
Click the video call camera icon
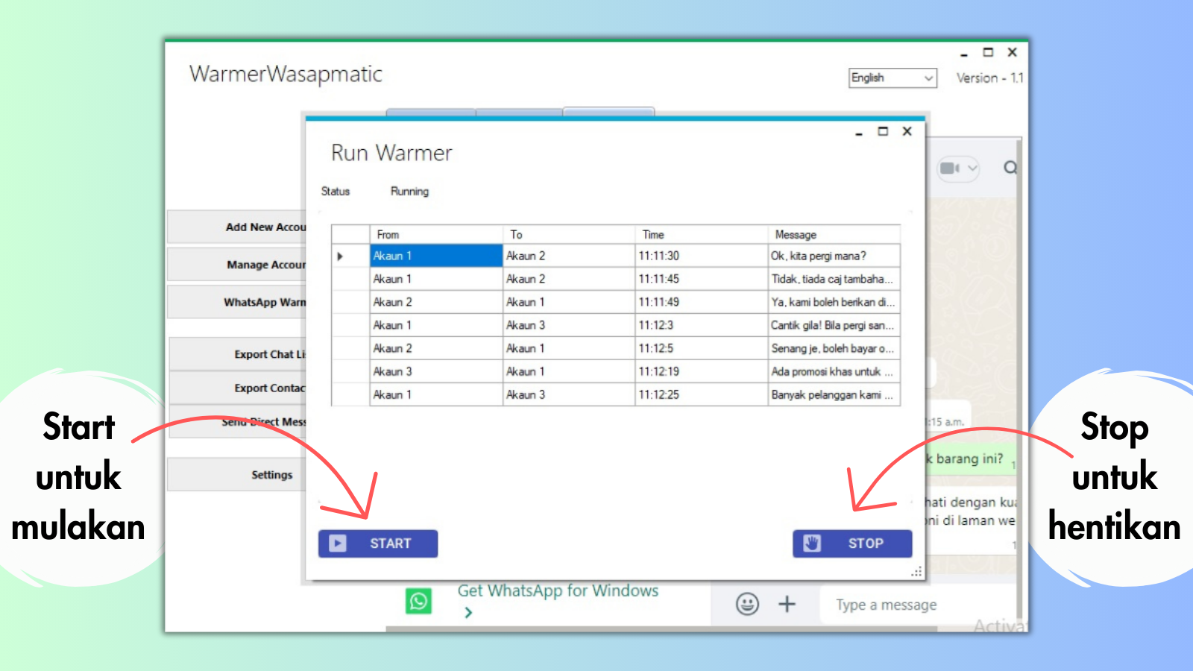(948, 168)
